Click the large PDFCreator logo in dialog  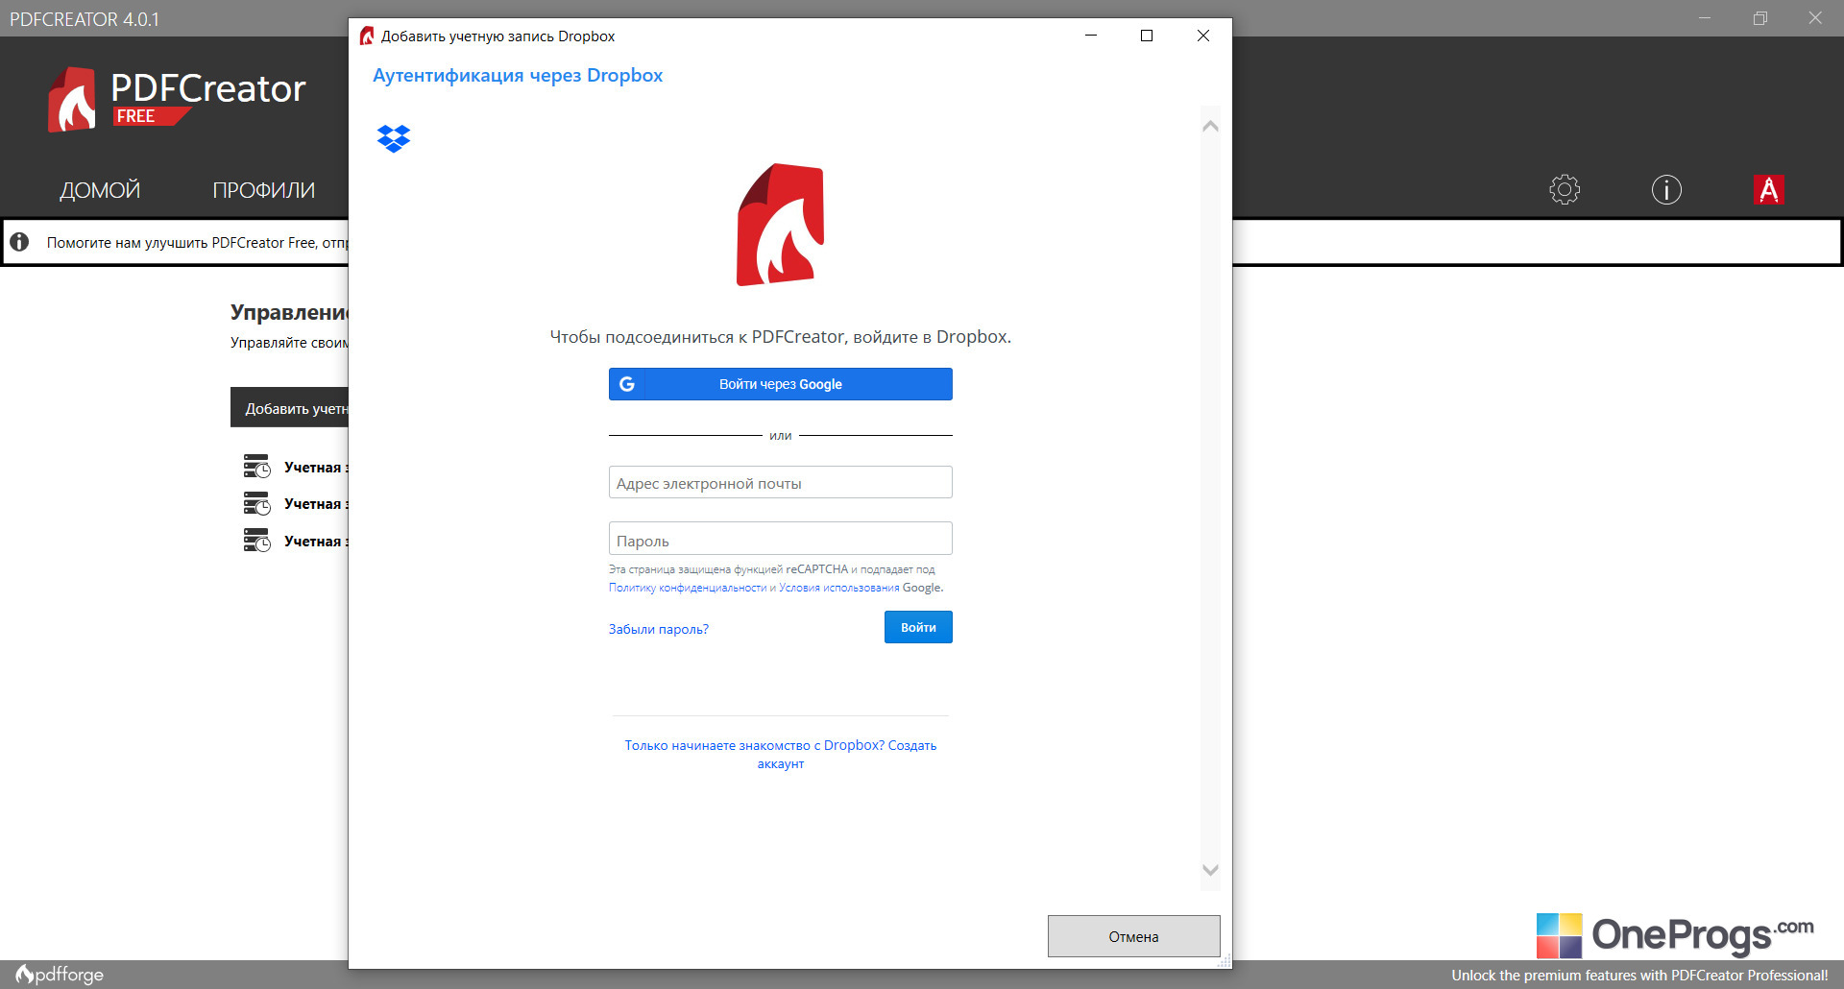[x=780, y=225]
